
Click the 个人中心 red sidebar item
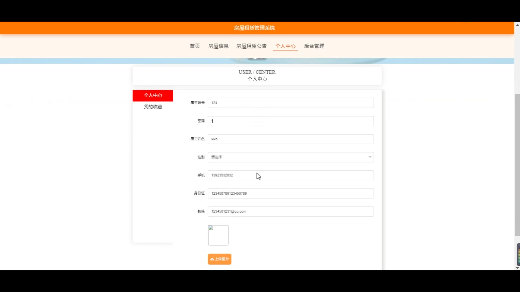pos(153,95)
